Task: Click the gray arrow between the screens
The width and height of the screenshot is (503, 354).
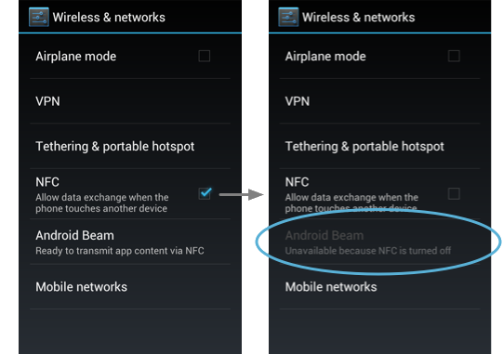Action: click(x=241, y=194)
